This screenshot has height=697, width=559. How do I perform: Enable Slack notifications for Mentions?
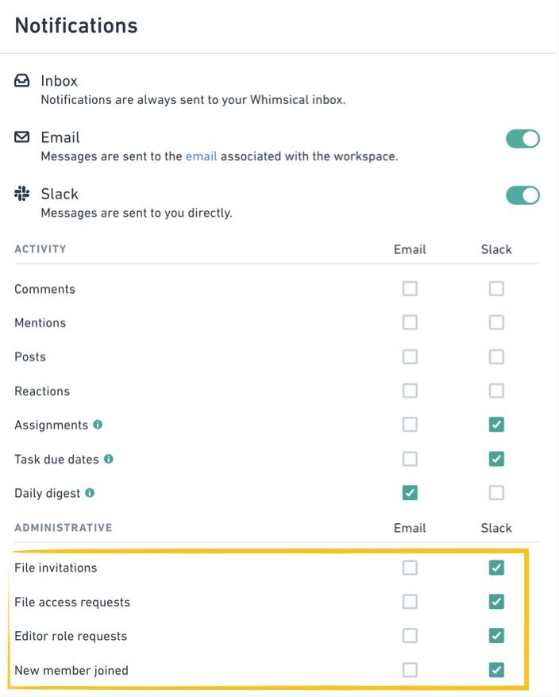[496, 322]
